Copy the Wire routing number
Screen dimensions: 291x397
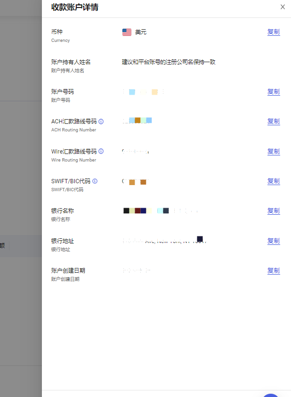click(x=273, y=152)
